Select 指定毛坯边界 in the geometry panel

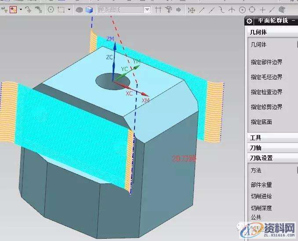(x=266, y=77)
